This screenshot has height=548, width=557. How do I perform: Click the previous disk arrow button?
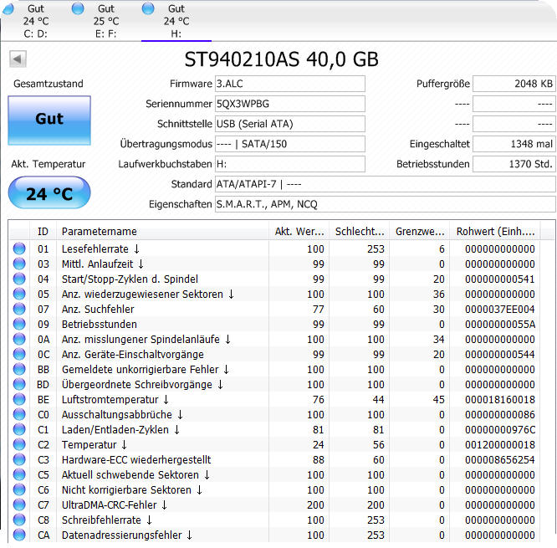click(18, 59)
